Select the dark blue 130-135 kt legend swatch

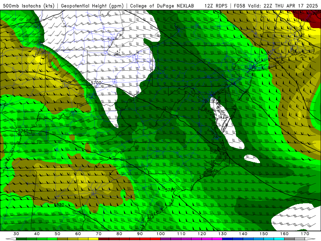point(228,239)
